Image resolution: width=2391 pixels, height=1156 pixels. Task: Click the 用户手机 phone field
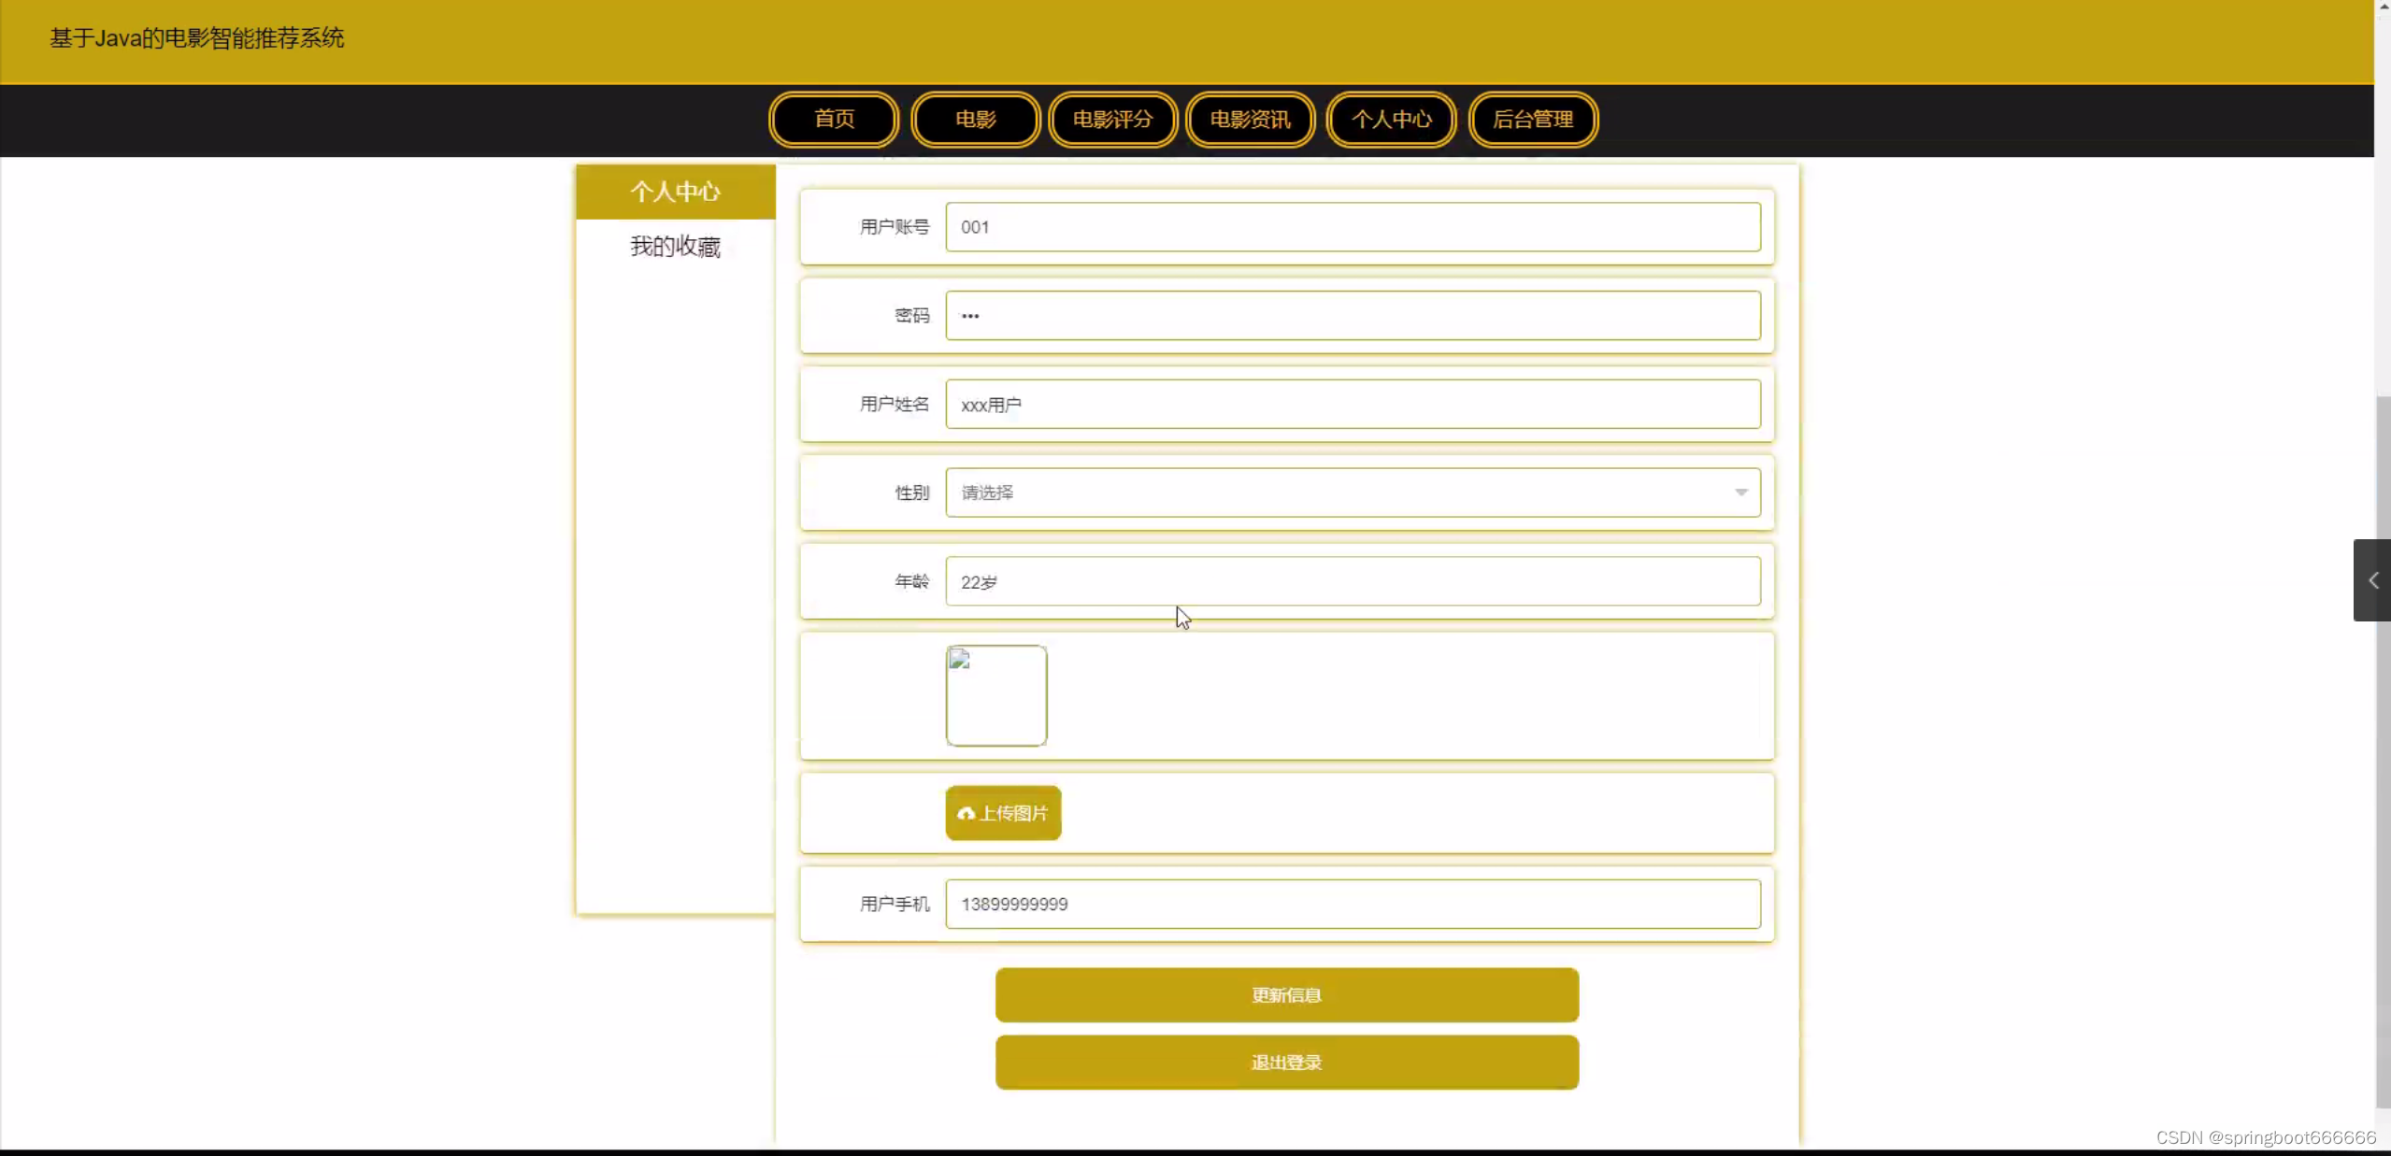1352,904
